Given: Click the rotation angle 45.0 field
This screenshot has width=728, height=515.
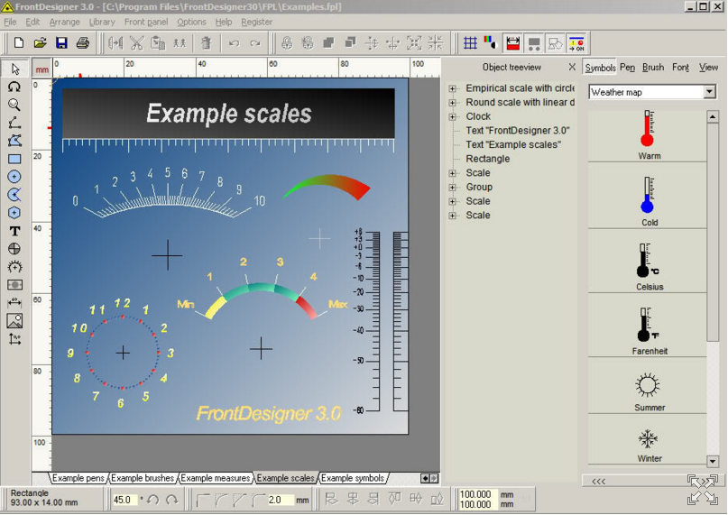Looking at the screenshot, I should (124, 500).
